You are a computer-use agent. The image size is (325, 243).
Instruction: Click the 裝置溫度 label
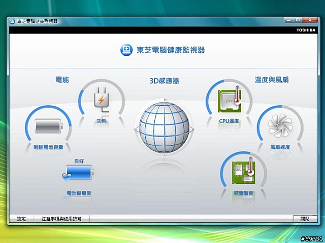pyautogui.click(x=244, y=193)
